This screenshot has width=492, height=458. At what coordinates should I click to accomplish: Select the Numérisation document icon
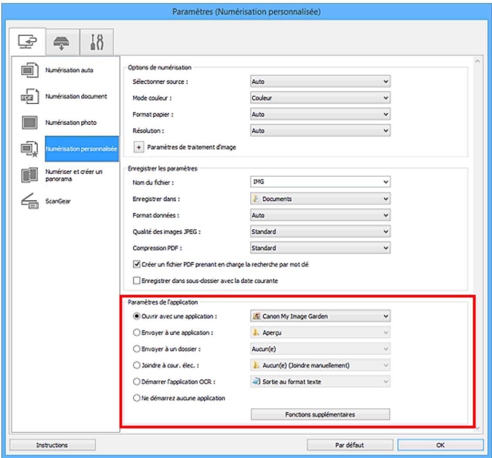29,96
